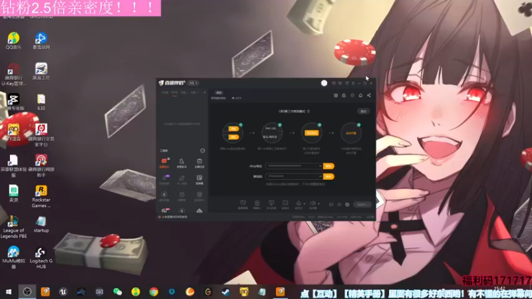Collapse the toolbox panel with minus circle

(x=203, y=151)
